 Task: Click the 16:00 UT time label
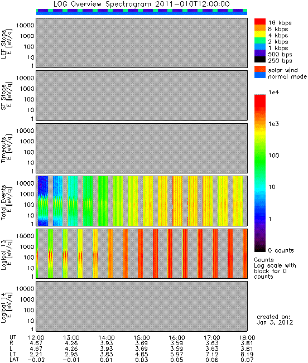point(177,337)
